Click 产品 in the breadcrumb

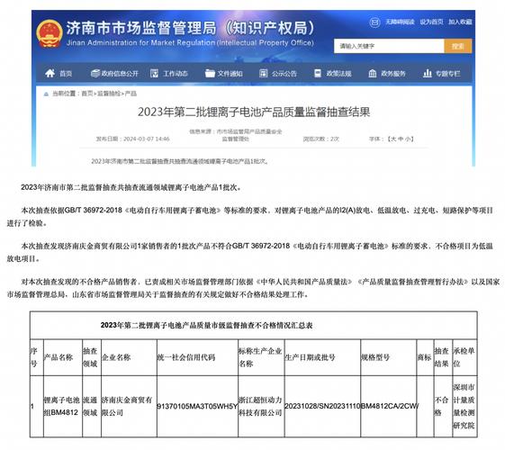[131, 94]
